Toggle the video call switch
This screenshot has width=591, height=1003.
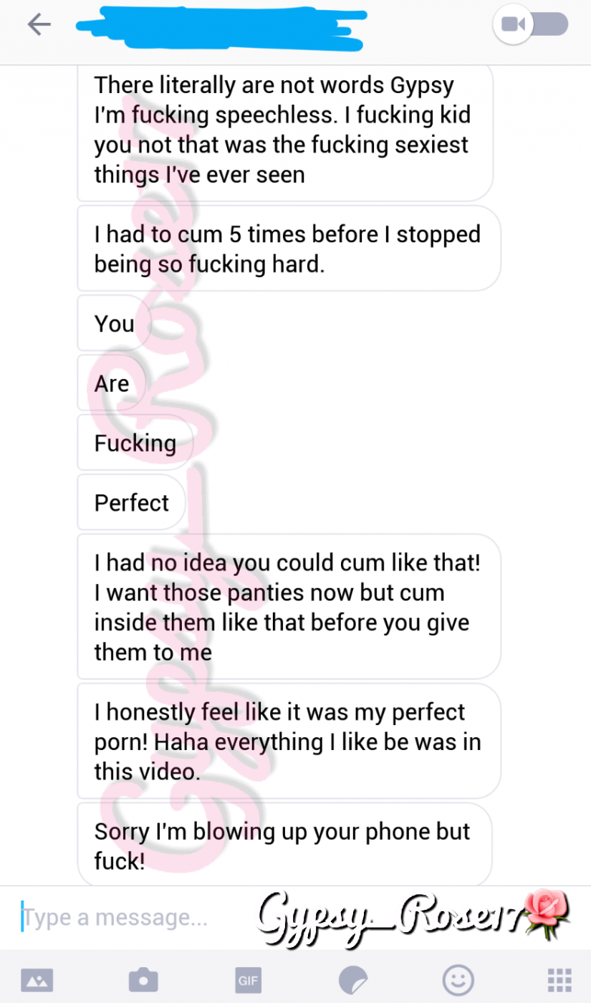click(531, 24)
